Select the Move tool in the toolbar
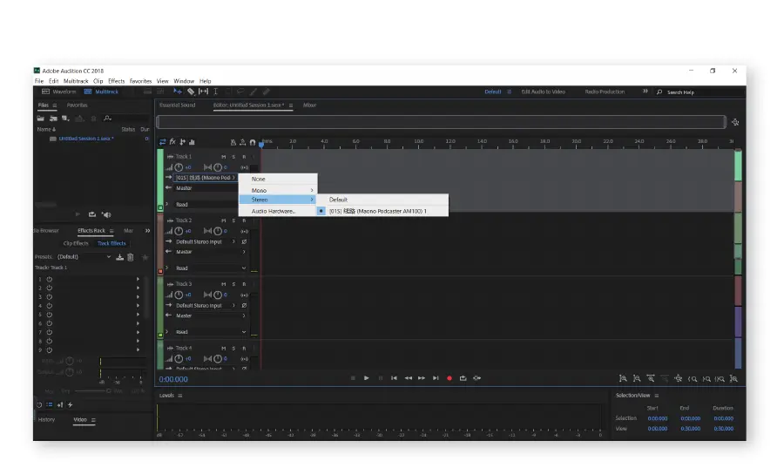This screenshot has height=468, width=784. tap(178, 92)
